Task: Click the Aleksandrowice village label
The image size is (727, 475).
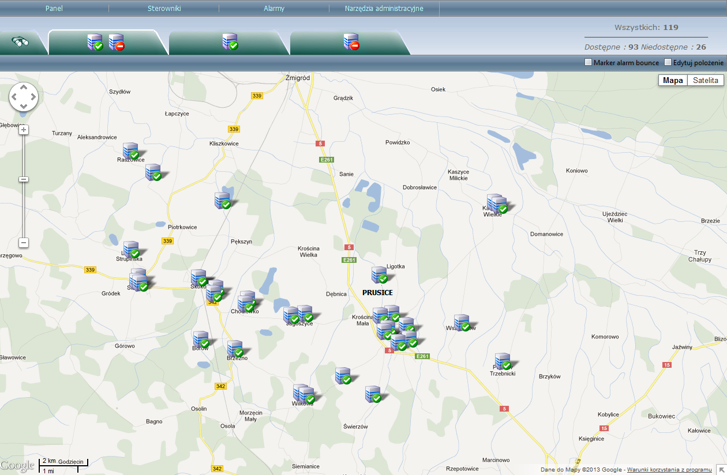Action: 97,137
